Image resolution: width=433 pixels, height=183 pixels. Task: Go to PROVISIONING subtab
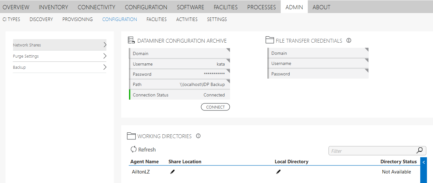(77, 19)
